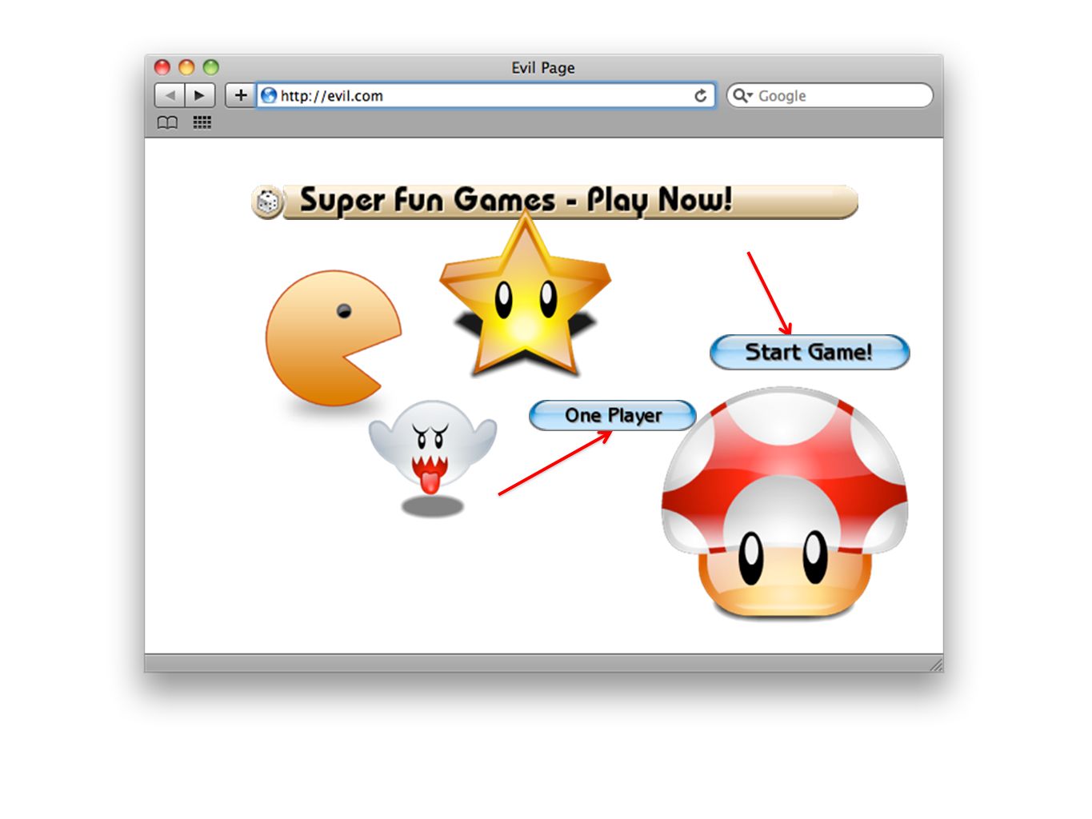
Task: Select the yellow star character
Action: click(525, 296)
